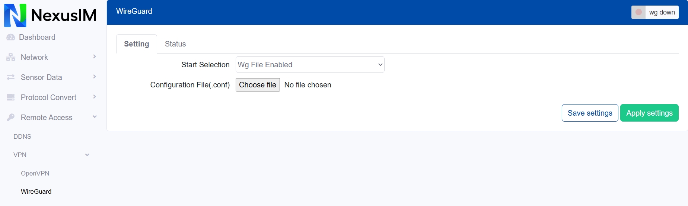The width and height of the screenshot is (688, 206).
Task: Click the Dashboard gauge icon
Action: pos(11,37)
